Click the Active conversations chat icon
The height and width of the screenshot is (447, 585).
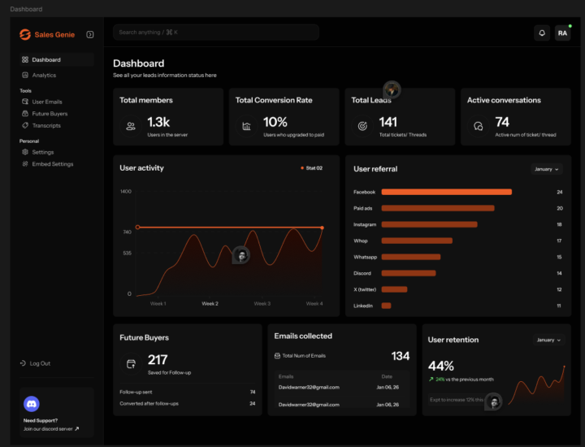click(479, 126)
